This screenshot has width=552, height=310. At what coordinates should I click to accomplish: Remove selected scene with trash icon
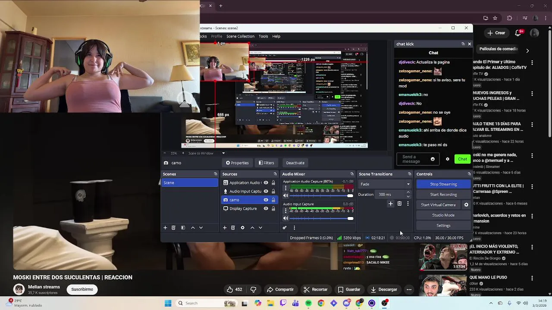click(x=173, y=227)
